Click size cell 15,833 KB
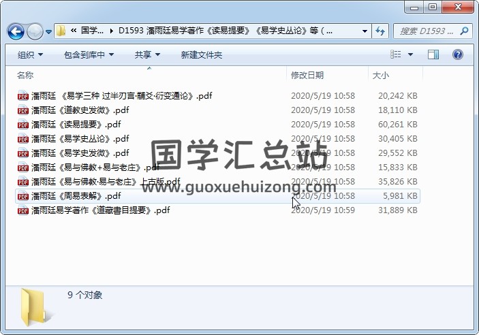Viewport: 479px width, 335px height. tap(397, 167)
